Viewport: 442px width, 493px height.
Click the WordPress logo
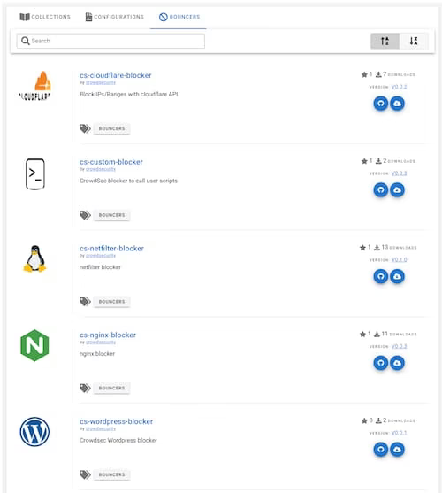click(x=34, y=432)
